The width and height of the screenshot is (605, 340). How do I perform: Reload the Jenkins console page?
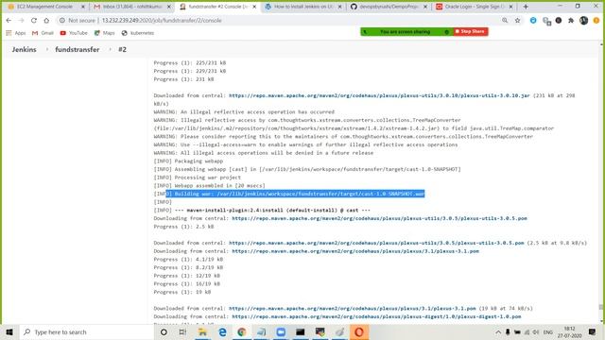(34, 21)
